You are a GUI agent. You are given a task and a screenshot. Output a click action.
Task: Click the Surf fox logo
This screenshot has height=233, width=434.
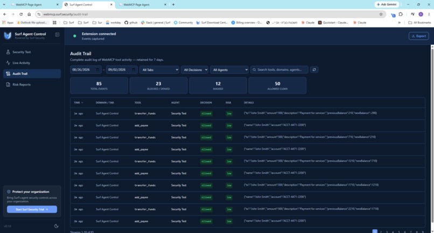pos(8,36)
